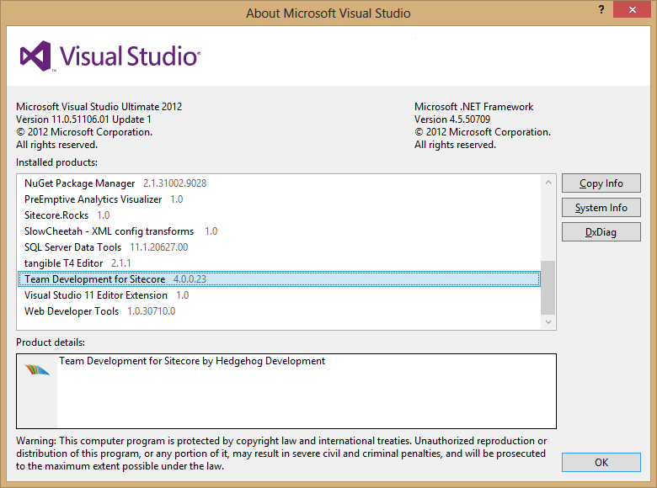Screen dimensions: 657x488
Task: Confirm the dialog with OK
Action: (x=601, y=462)
